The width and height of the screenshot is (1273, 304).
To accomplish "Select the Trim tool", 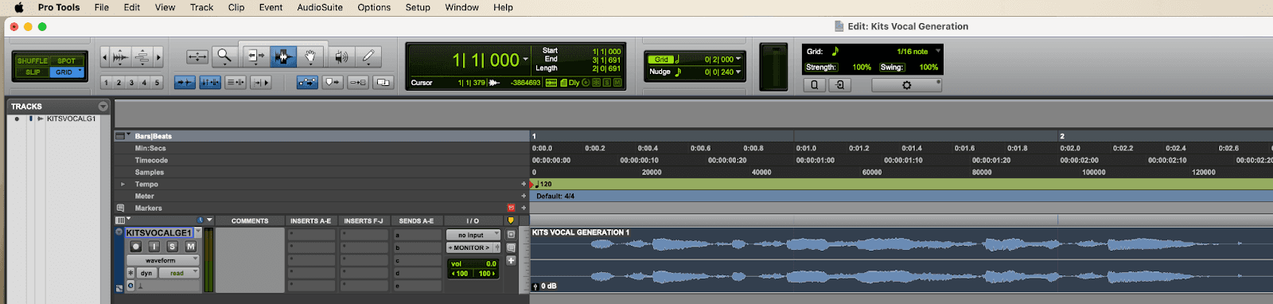I will [255, 57].
